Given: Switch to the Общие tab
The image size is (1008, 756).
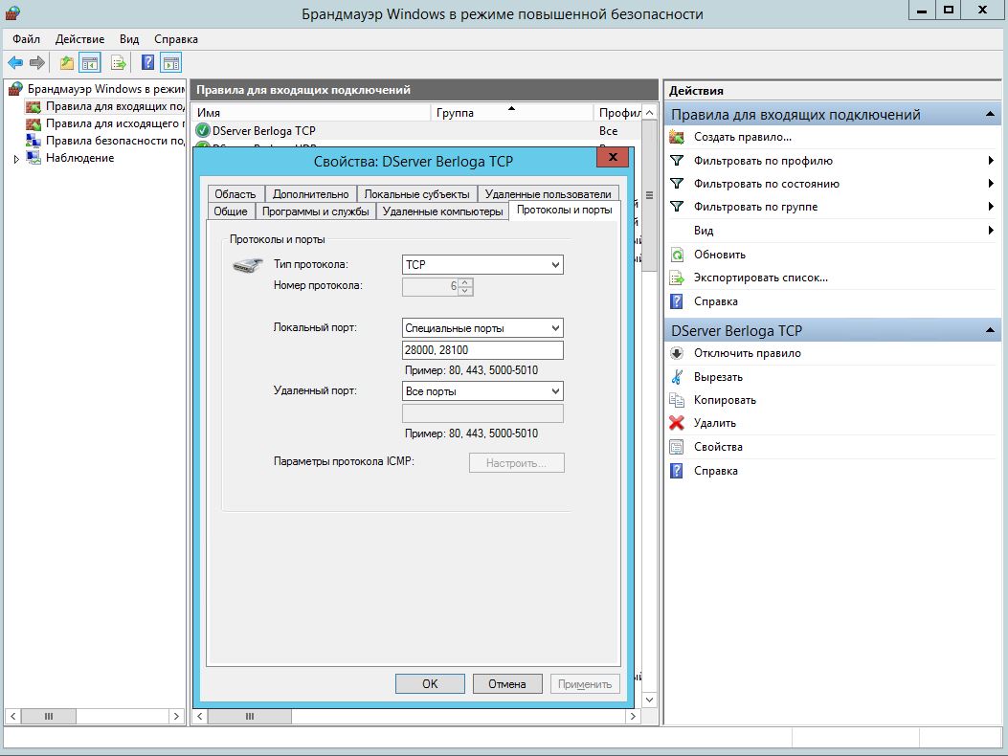Looking at the screenshot, I should pos(231,211).
